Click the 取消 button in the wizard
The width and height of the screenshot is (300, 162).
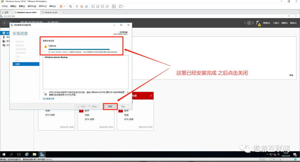pos(123,106)
